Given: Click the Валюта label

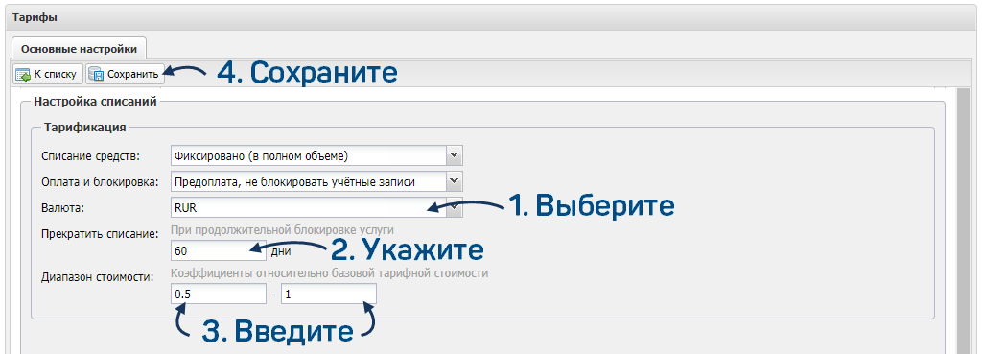Looking at the screenshot, I should (61, 208).
